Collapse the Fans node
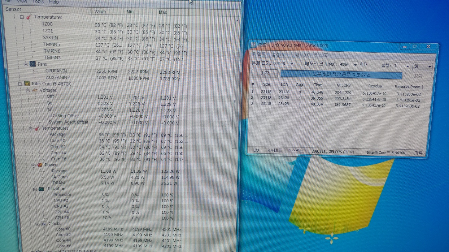Image resolution: width=449 pixels, height=252 pixels. (x=26, y=64)
